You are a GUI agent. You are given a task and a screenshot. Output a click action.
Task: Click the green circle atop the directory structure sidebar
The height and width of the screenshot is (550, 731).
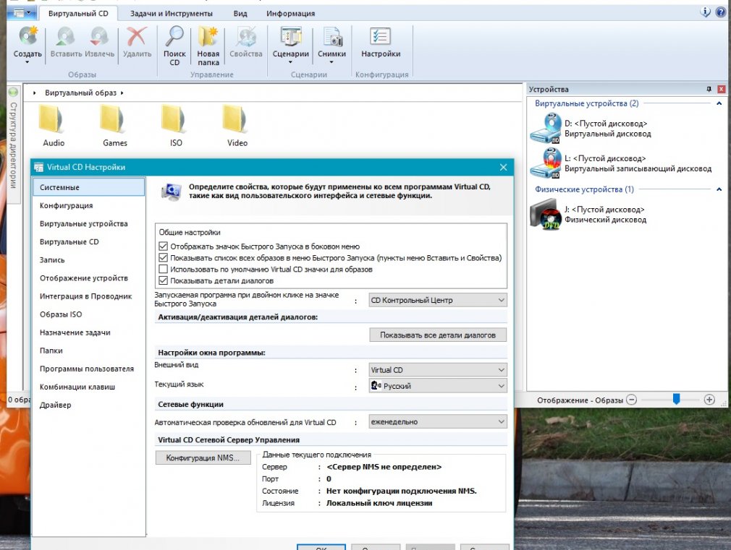13,92
